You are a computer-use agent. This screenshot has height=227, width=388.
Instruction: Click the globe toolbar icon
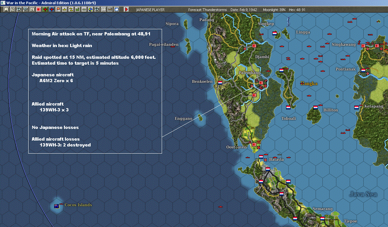91,9
